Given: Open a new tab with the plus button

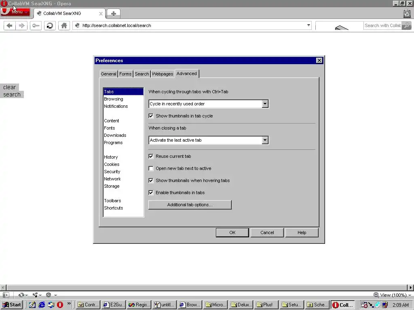Looking at the screenshot, I should coord(114,14).
